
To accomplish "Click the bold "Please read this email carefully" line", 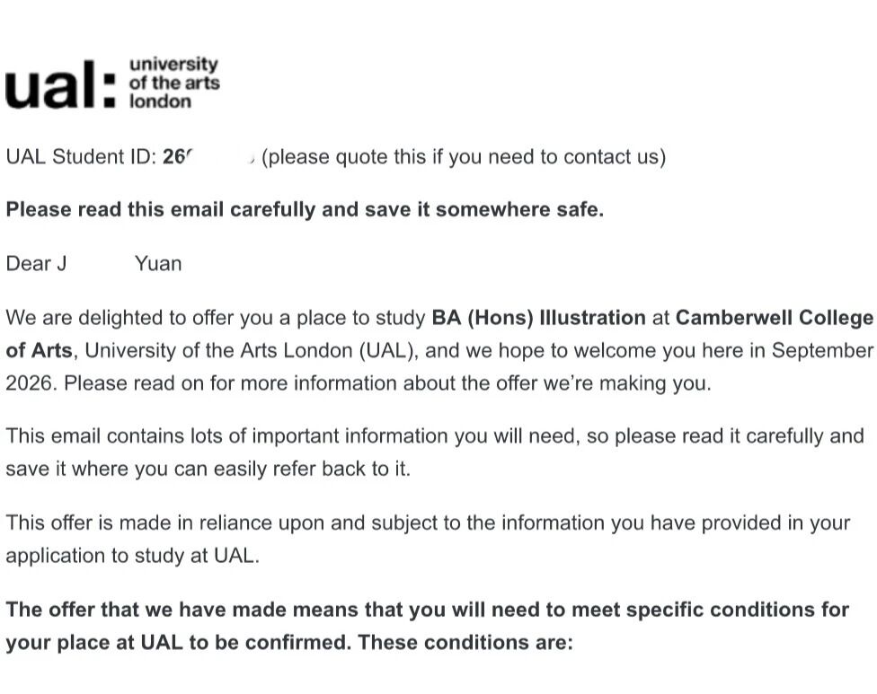I will (305, 210).
